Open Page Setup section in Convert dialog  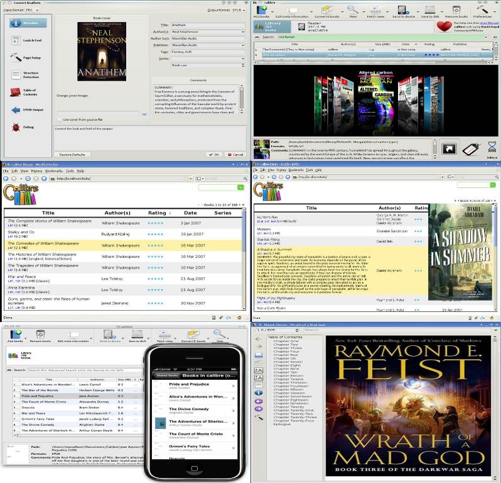tap(26, 58)
